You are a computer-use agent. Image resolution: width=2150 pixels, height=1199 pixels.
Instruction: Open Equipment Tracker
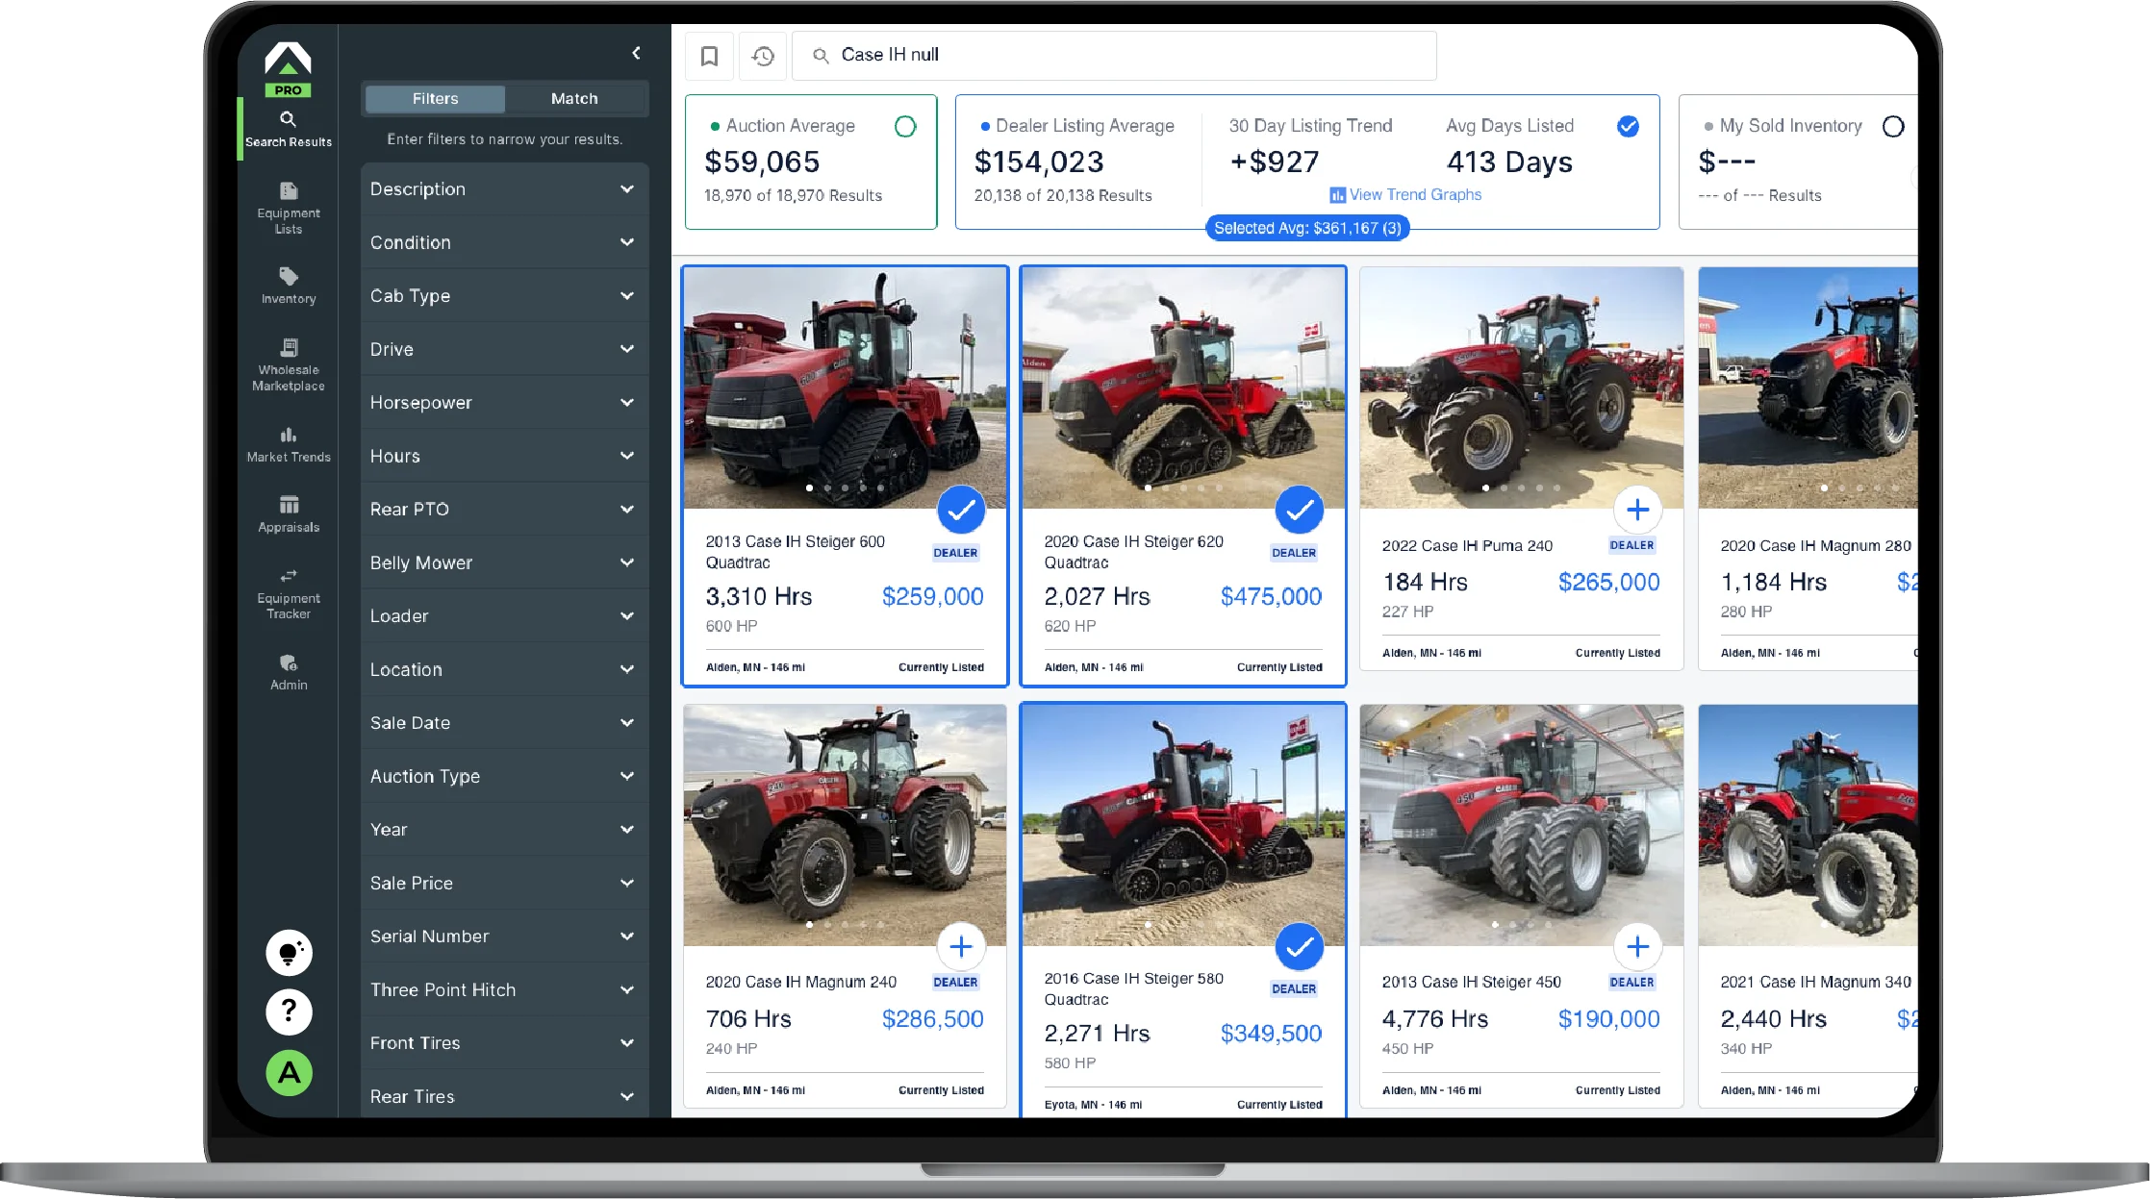point(288,594)
